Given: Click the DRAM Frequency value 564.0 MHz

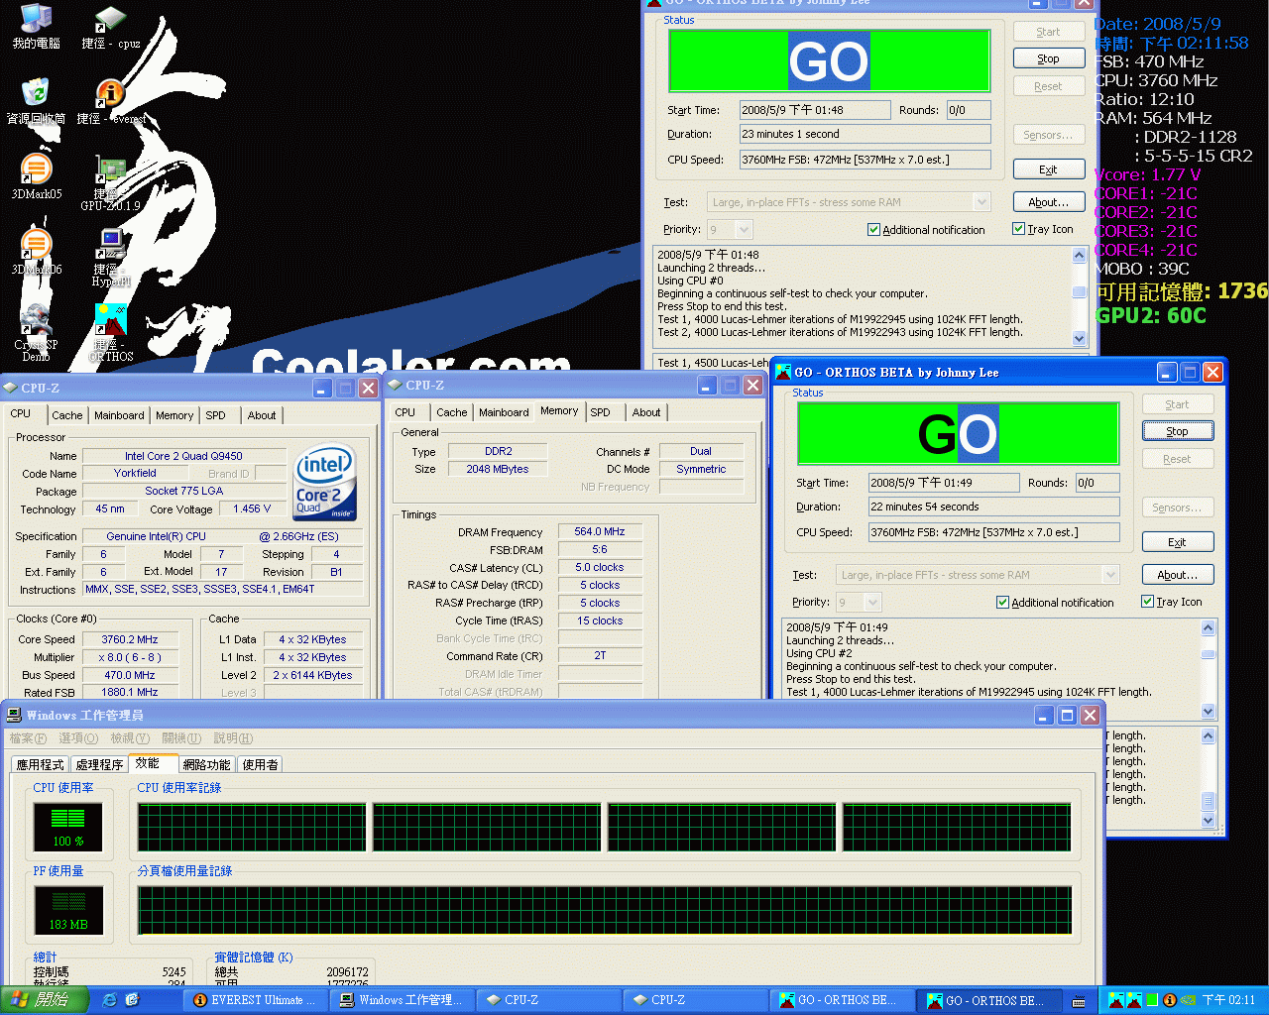Looking at the screenshot, I should tap(600, 532).
